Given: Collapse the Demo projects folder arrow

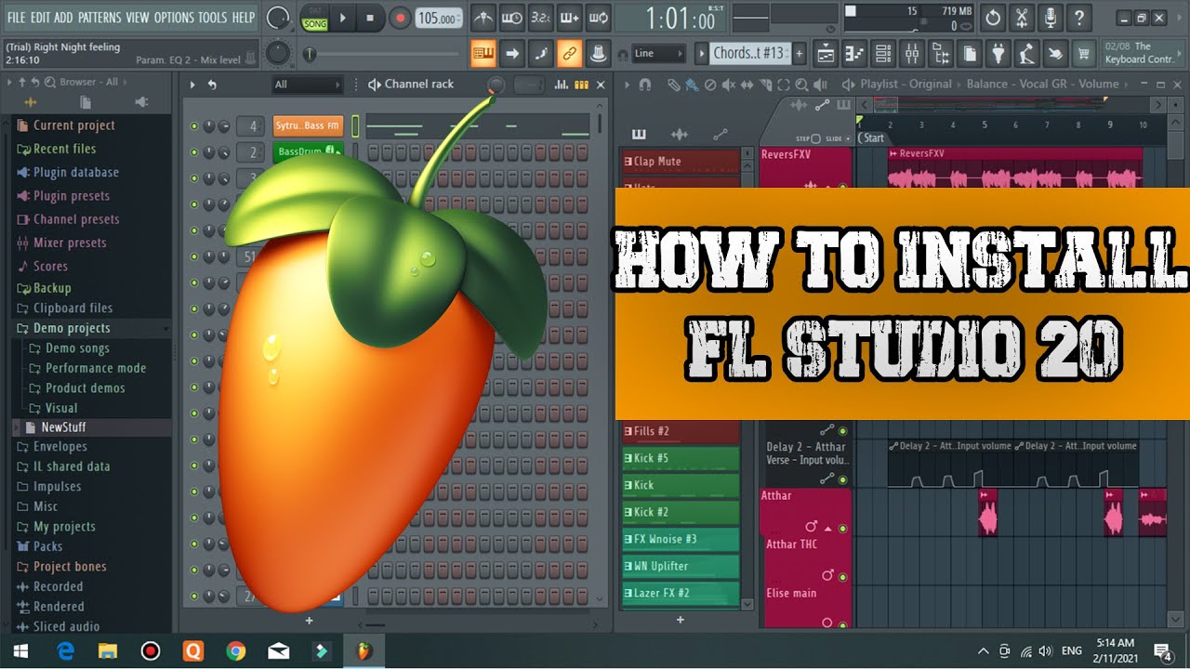Looking at the screenshot, I should tap(165, 329).
